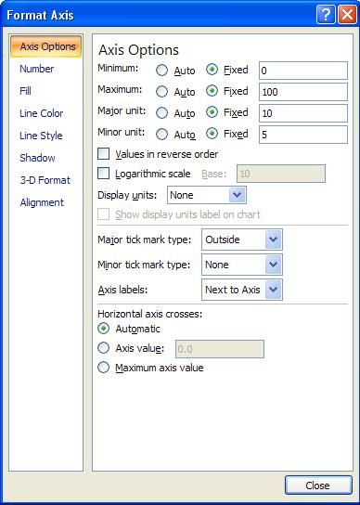Open the Line Color category

point(42,113)
